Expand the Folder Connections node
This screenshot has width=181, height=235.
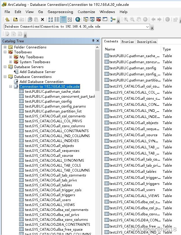click(5, 47)
